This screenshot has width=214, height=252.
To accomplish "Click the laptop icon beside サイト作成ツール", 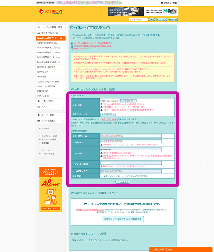I will point(39,33).
